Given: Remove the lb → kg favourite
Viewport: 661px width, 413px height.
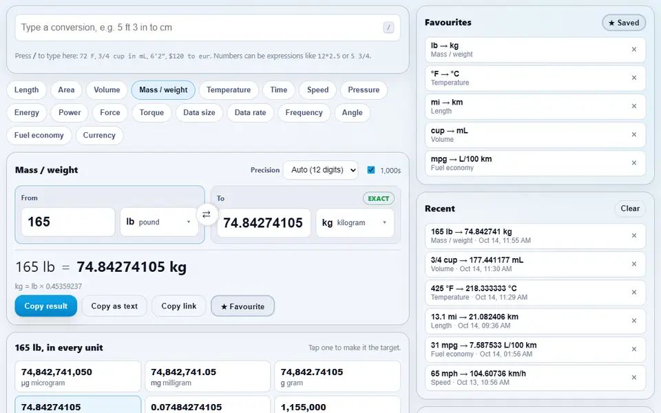Looking at the screenshot, I should pos(633,50).
